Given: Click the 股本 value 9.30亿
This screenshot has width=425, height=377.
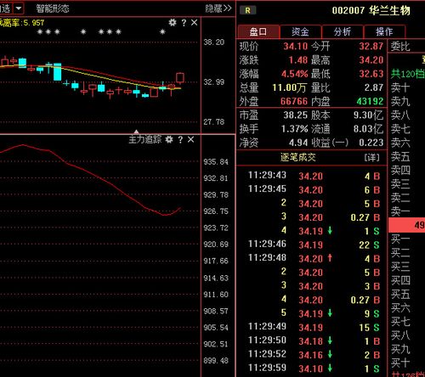Looking at the screenshot, I should click(368, 115).
